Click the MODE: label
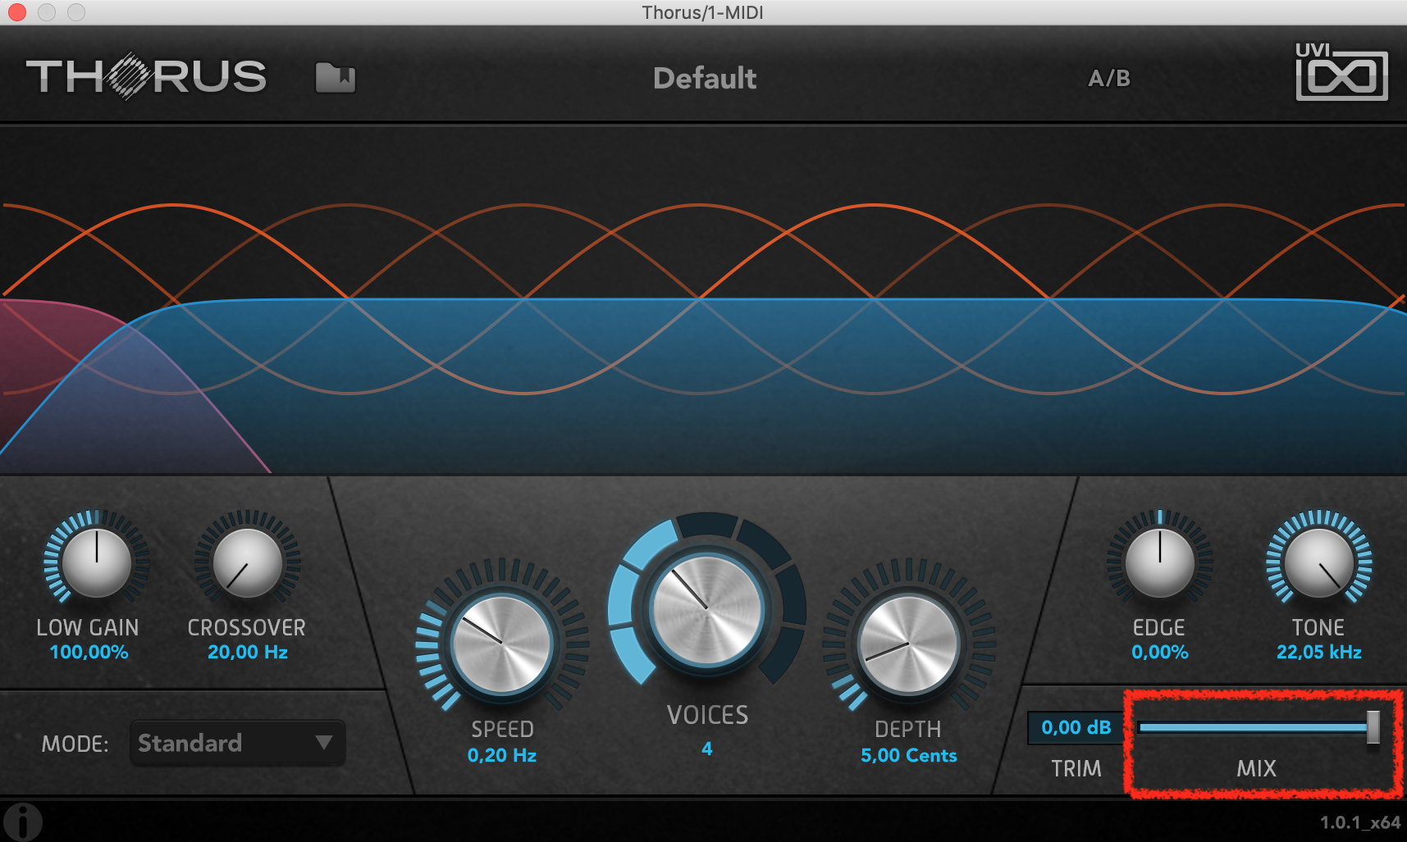Viewport: 1407px width, 842px height. pos(75,744)
